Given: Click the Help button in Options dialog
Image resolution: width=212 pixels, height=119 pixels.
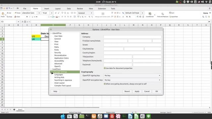Looking at the screenshot, I should pyautogui.click(x=55, y=91).
